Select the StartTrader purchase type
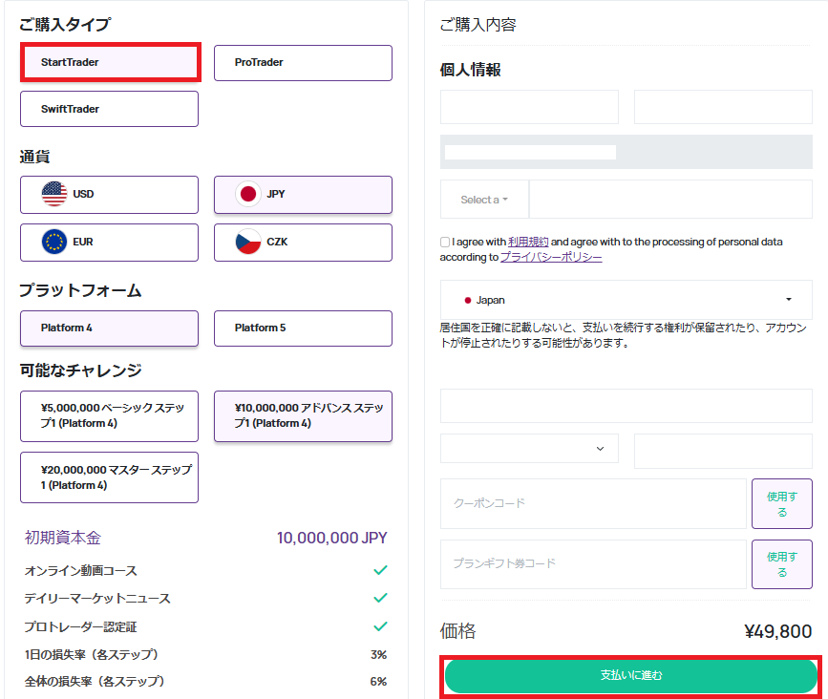 tap(110, 62)
